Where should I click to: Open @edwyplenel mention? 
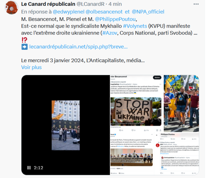pyautogui.click(x=69, y=12)
